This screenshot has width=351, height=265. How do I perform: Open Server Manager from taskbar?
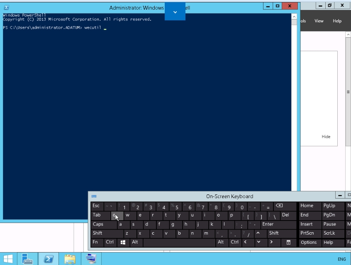tap(27, 259)
